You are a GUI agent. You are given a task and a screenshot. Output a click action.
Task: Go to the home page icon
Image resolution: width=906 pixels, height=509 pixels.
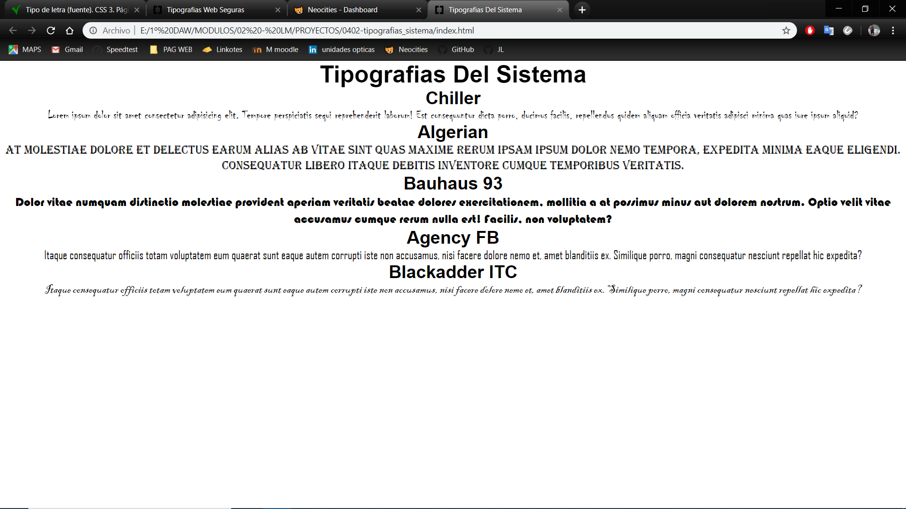pyautogui.click(x=70, y=31)
